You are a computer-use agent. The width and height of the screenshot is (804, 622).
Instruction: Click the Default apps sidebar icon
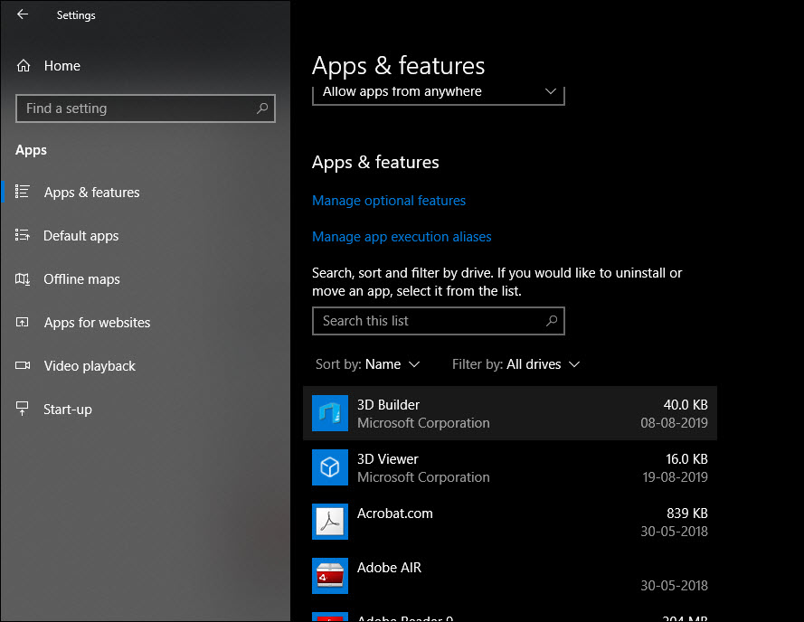pyautogui.click(x=23, y=235)
